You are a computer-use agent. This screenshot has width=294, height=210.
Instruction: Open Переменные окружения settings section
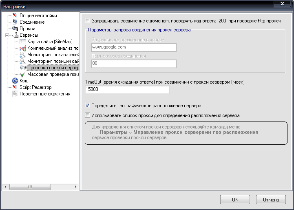pyautogui.click(x=45, y=94)
